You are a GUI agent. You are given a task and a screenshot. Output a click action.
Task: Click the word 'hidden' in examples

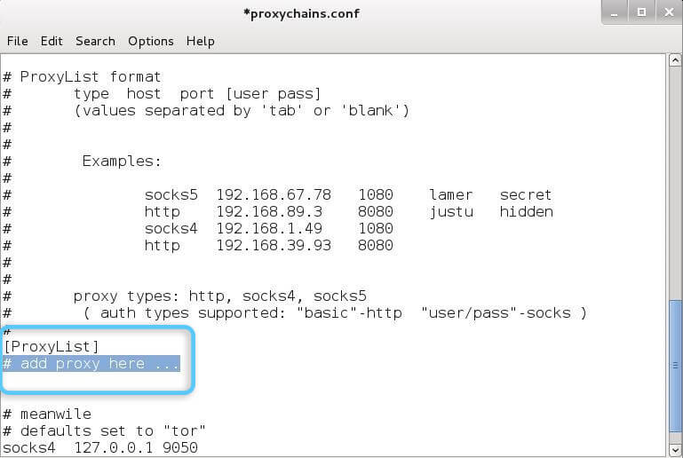tap(526, 212)
